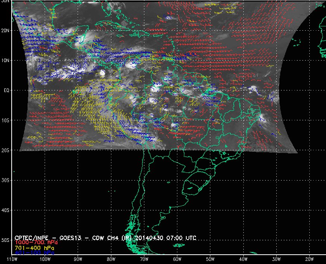This screenshot has width=326, height=264.
Task: Click the 70W longitude label
Action: (x=144, y=259)
